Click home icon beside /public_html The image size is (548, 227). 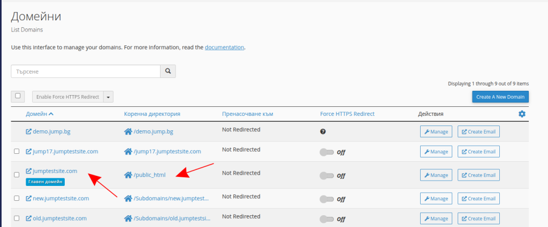(x=128, y=175)
